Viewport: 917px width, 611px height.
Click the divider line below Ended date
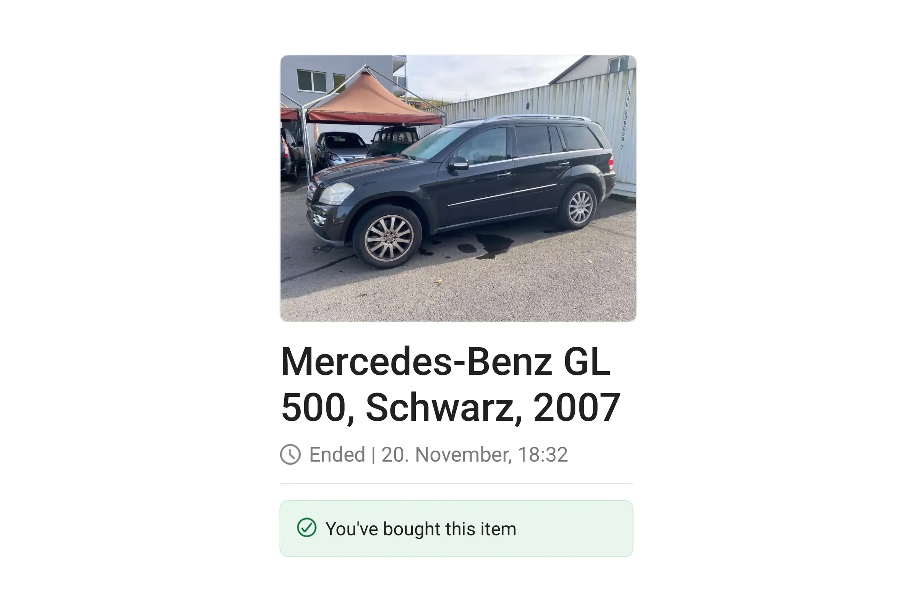point(456,483)
